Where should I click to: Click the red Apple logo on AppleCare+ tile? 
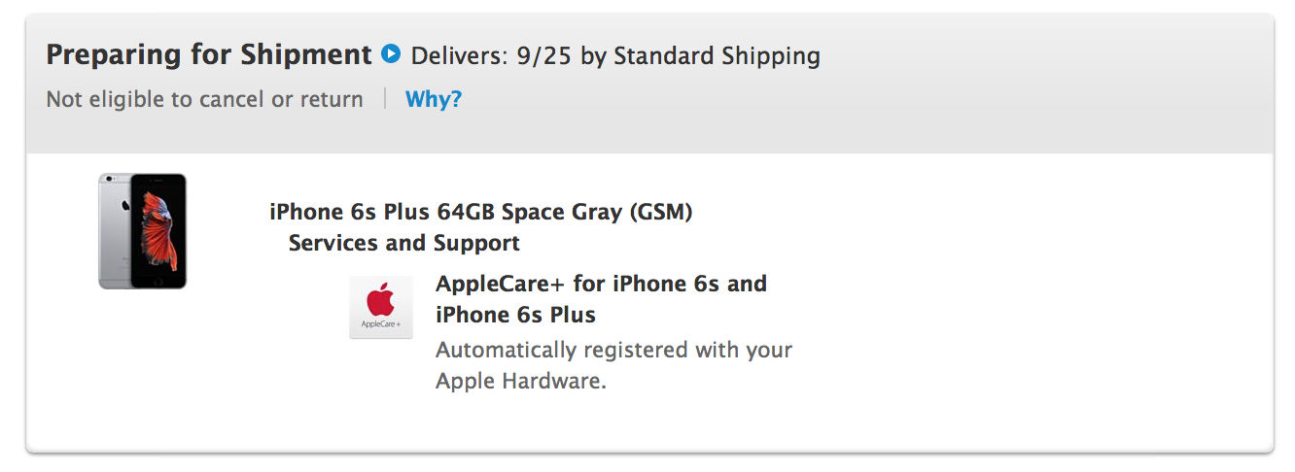point(381,298)
